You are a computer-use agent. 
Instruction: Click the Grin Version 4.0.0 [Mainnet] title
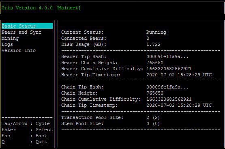[x=41, y=8]
